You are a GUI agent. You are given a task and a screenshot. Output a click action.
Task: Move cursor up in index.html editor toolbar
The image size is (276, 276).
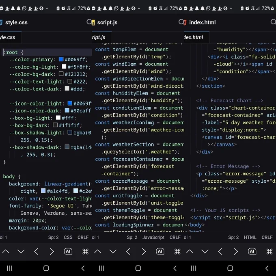pos(190,252)
